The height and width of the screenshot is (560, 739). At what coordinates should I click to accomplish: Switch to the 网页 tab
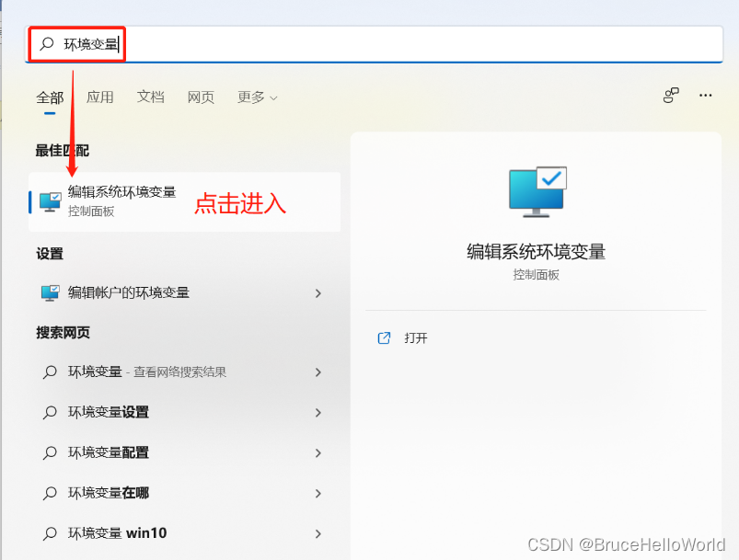click(x=201, y=97)
